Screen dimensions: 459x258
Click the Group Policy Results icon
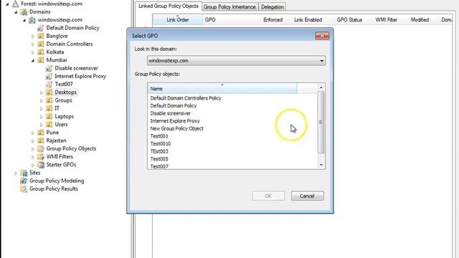point(24,189)
